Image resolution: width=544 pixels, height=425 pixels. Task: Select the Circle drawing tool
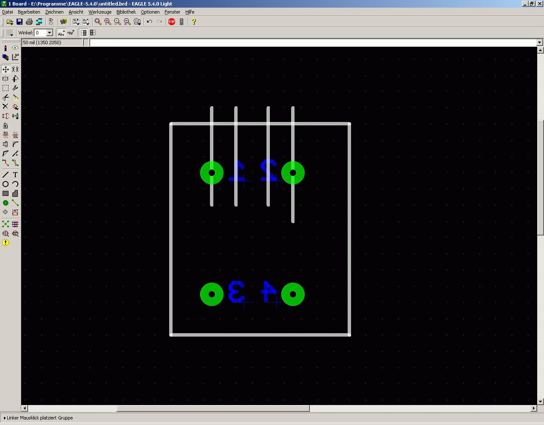pyautogui.click(x=6, y=184)
